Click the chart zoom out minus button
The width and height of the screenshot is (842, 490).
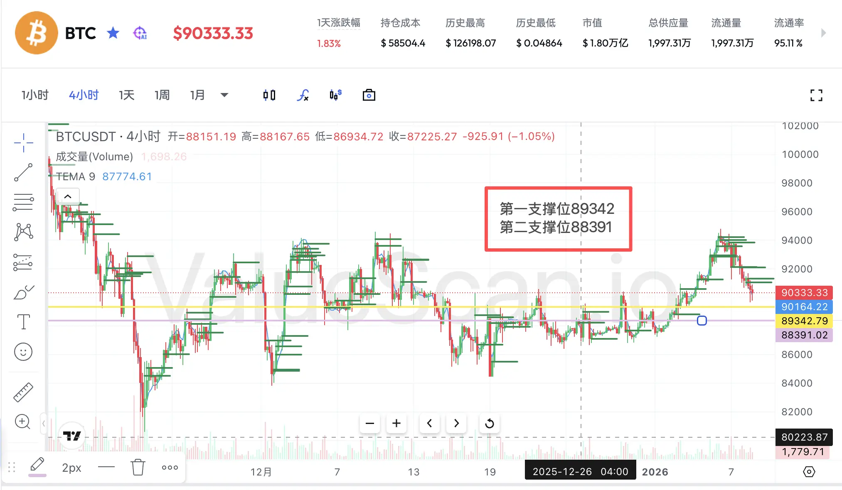click(x=369, y=423)
